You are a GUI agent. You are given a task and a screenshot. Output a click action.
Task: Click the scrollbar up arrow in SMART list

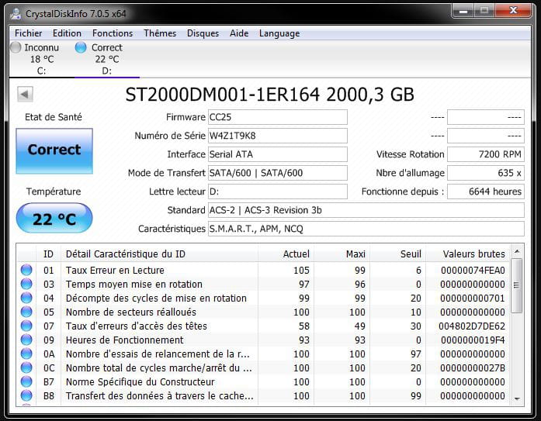click(516, 251)
